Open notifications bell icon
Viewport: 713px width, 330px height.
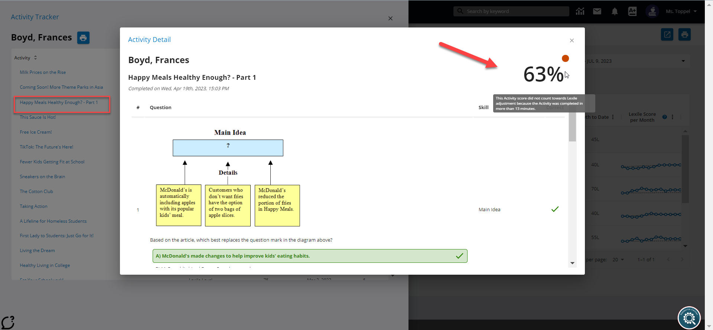(615, 12)
